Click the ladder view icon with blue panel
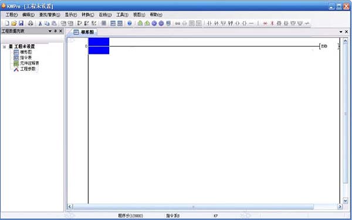352x220 pixels. tap(113, 23)
